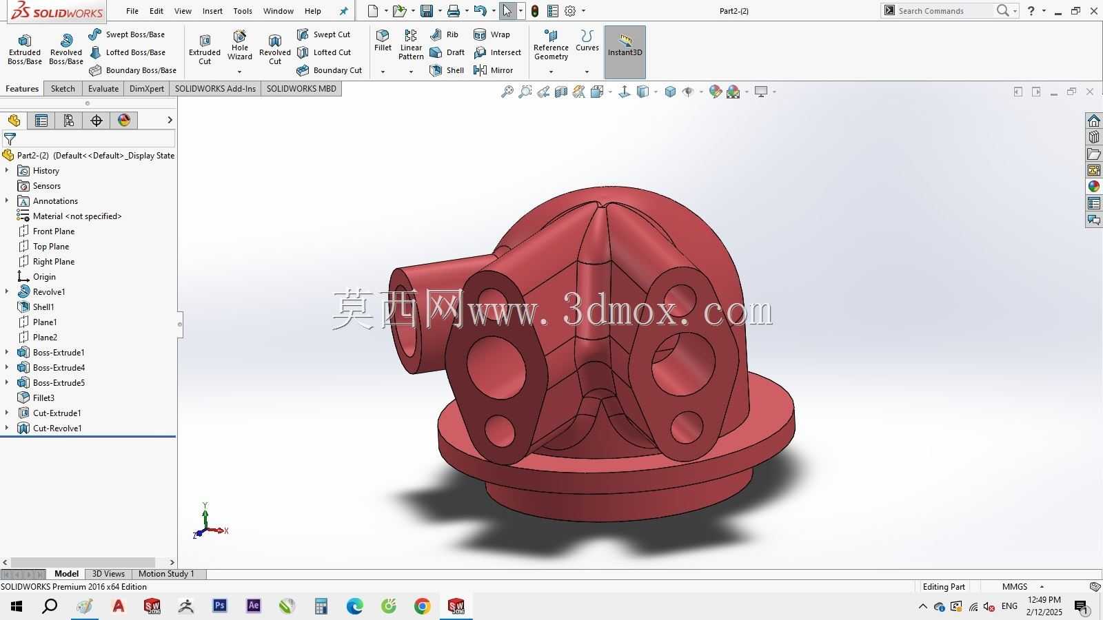
Task: Choose Boundary Cut
Action: pos(330,70)
